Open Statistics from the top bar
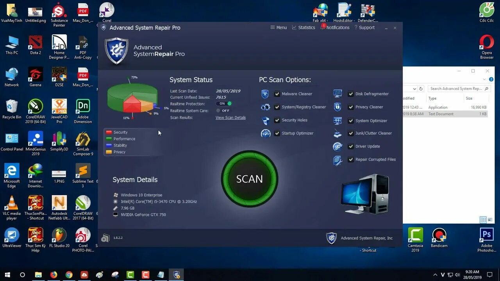 click(x=304, y=28)
